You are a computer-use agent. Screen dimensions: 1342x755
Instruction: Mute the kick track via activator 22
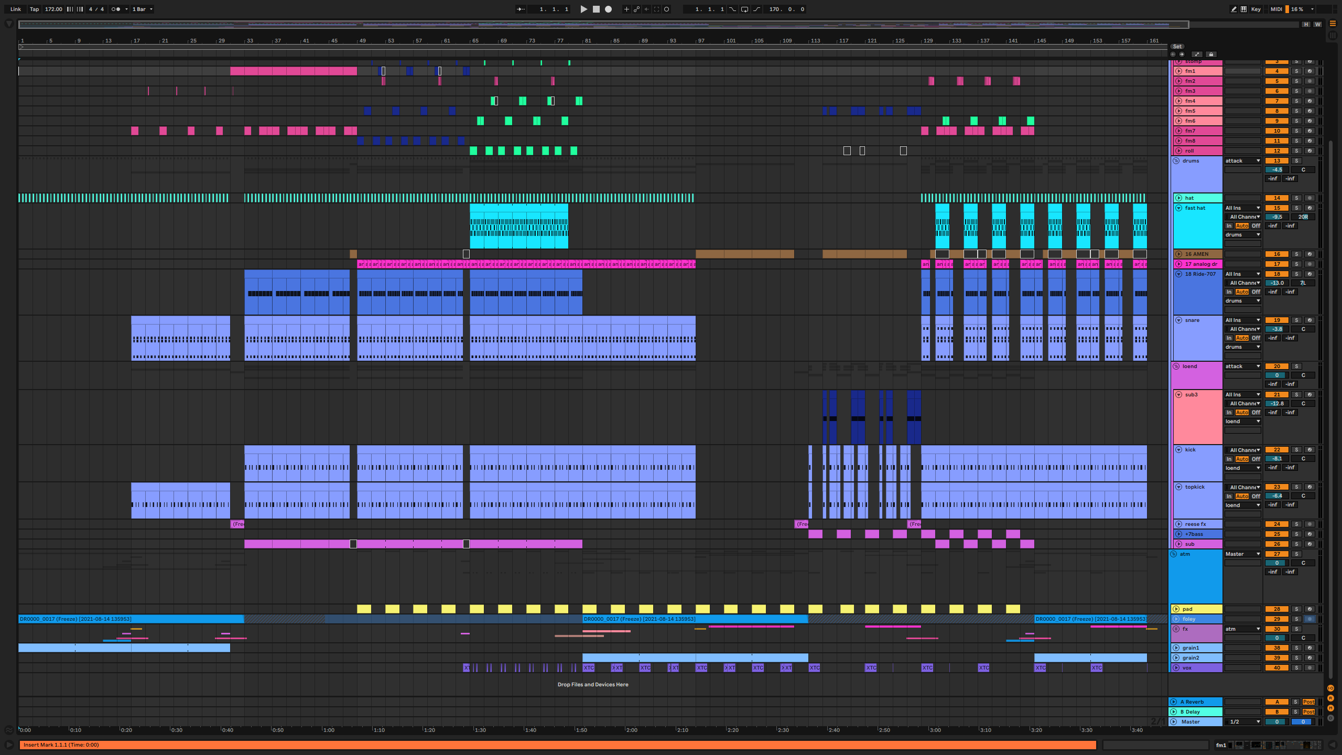(1276, 449)
